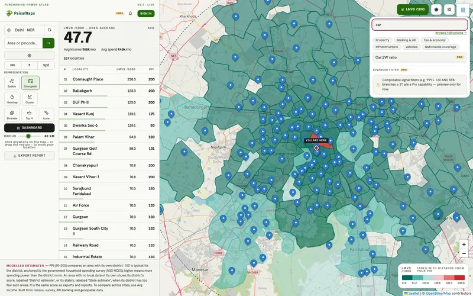Select the rupee (₹) metric tab
Image resolution: width=473 pixels, height=296 pixels.
[x=29, y=65]
